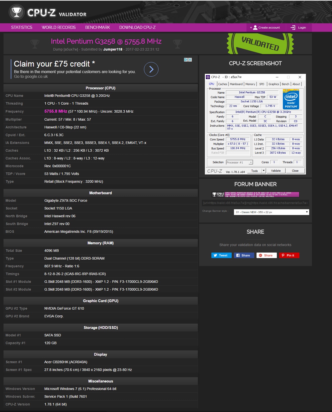Image resolution: width=332 pixels, height=412 pixels.
Task: Close the ad with the X icon
Action: click(x=190, y=60)
